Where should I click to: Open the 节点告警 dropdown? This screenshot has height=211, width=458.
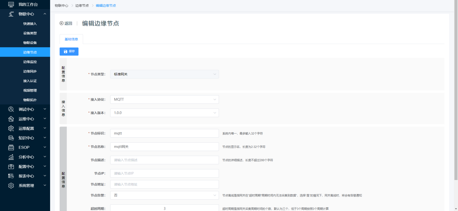click(164, 195)
